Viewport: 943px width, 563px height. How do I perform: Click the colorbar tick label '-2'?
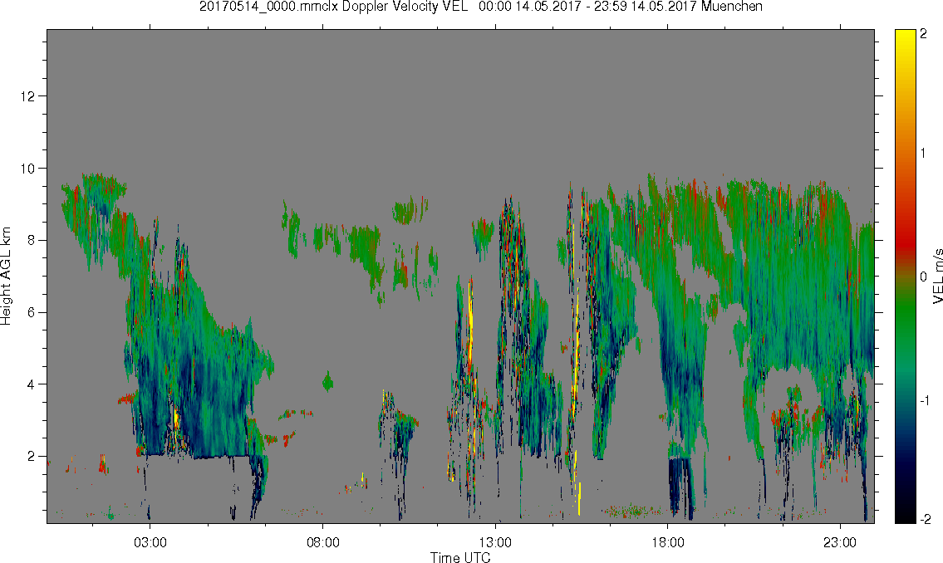925,519
